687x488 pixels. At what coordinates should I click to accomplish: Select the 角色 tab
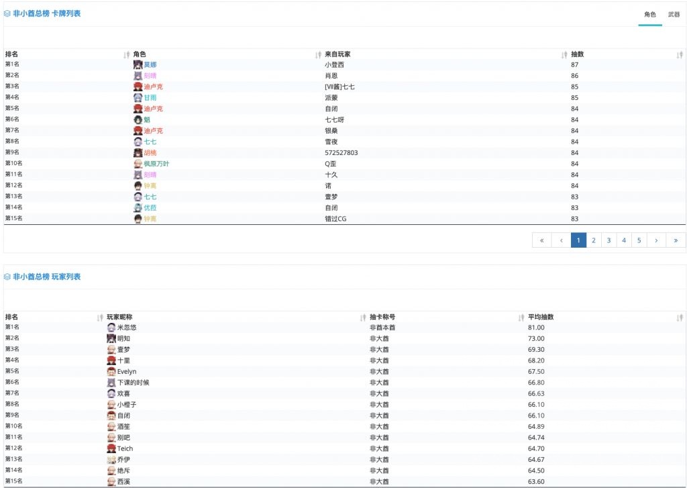coord(650,15)
